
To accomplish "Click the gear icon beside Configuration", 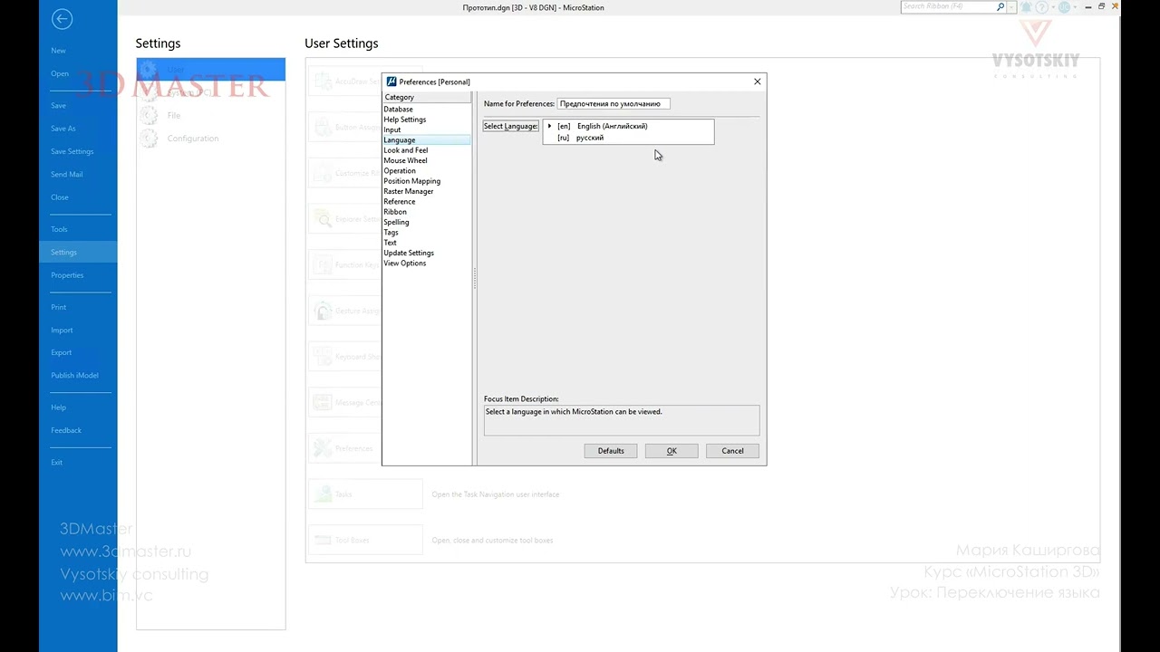I will click(x=149, y=139).
